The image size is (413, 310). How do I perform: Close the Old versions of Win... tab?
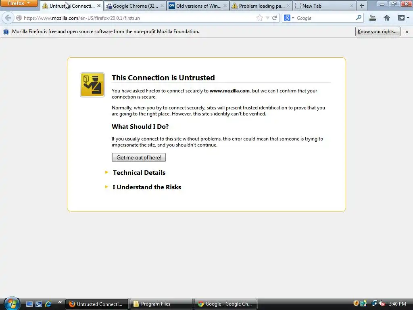coord(225,6)
